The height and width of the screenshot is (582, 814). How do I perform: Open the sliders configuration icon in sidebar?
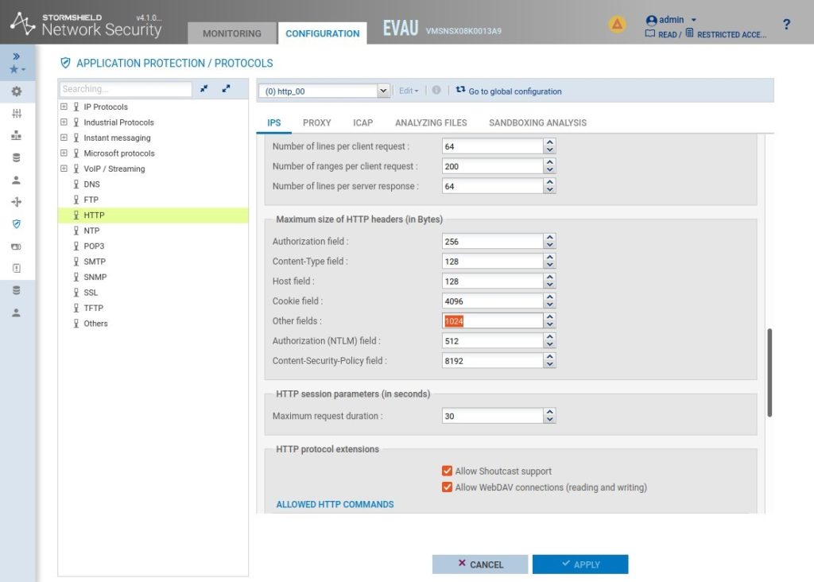[17, 114]
